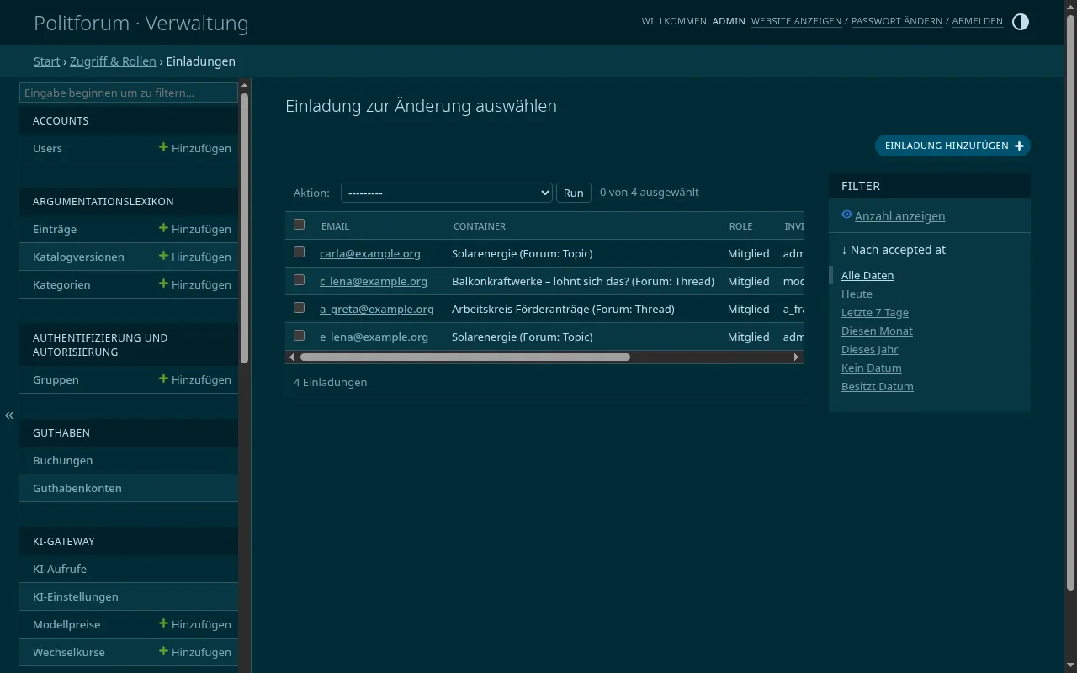Click the Einladung hinzufügen button
The width and height of the screenshot is (1077, 673).
pyautogui.click(x=952, y=146)
